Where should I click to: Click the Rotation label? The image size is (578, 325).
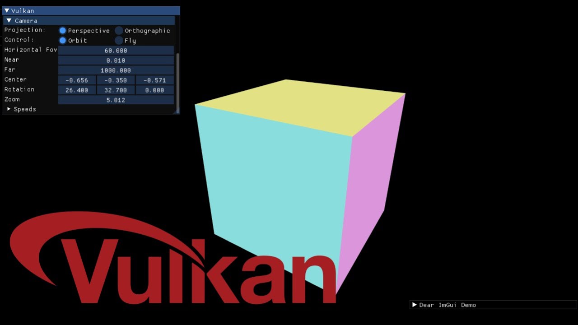(x=19, y=89)
